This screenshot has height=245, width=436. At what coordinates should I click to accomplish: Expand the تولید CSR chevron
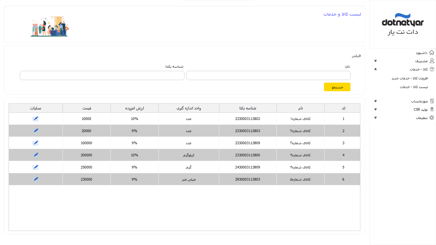pyautogui.click(x=375, y=109)
